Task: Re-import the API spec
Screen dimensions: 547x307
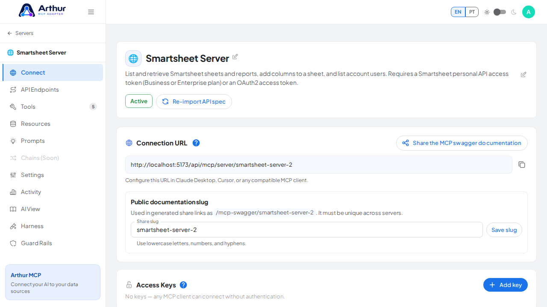Action: pyautogui.click(x=194, y=101)
